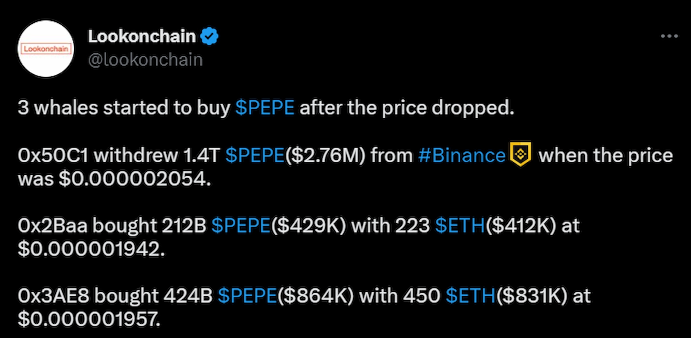Viewport: 691px width, 338px height.
Task: Open the #Binance hashtag
Action: [461, 155]
